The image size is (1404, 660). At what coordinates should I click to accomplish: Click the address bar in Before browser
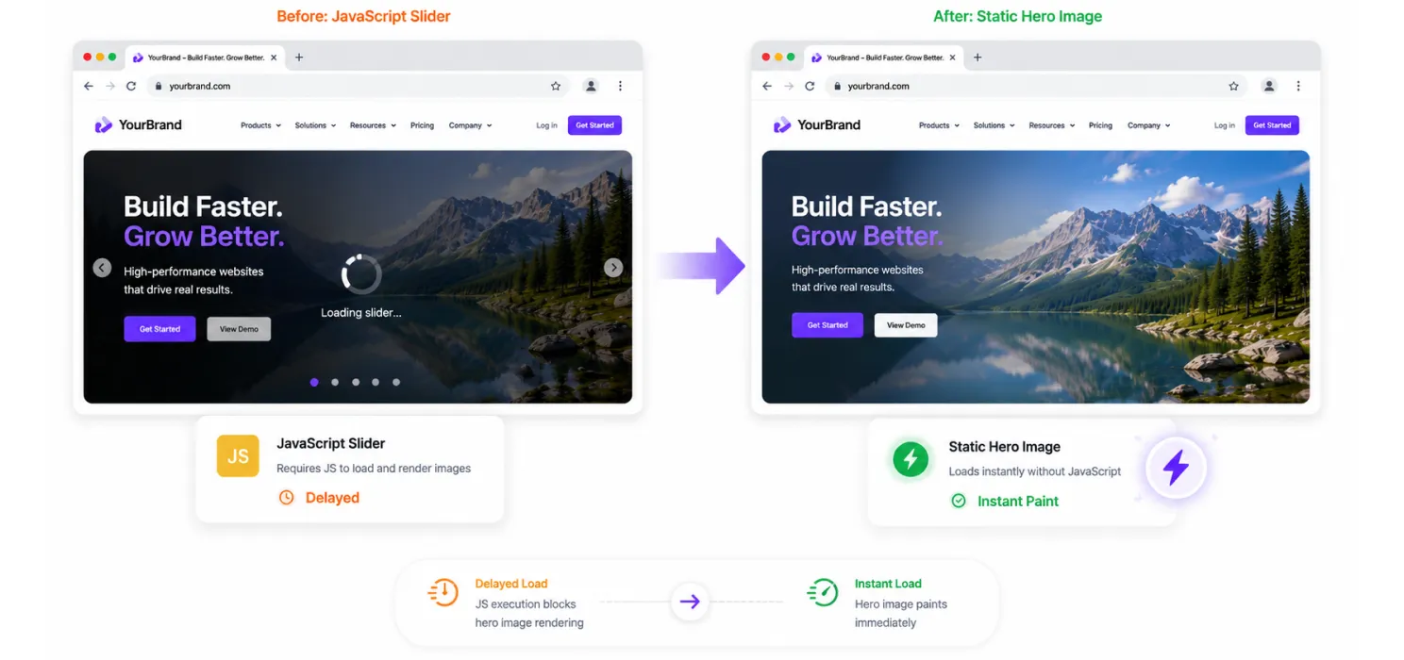359,86
